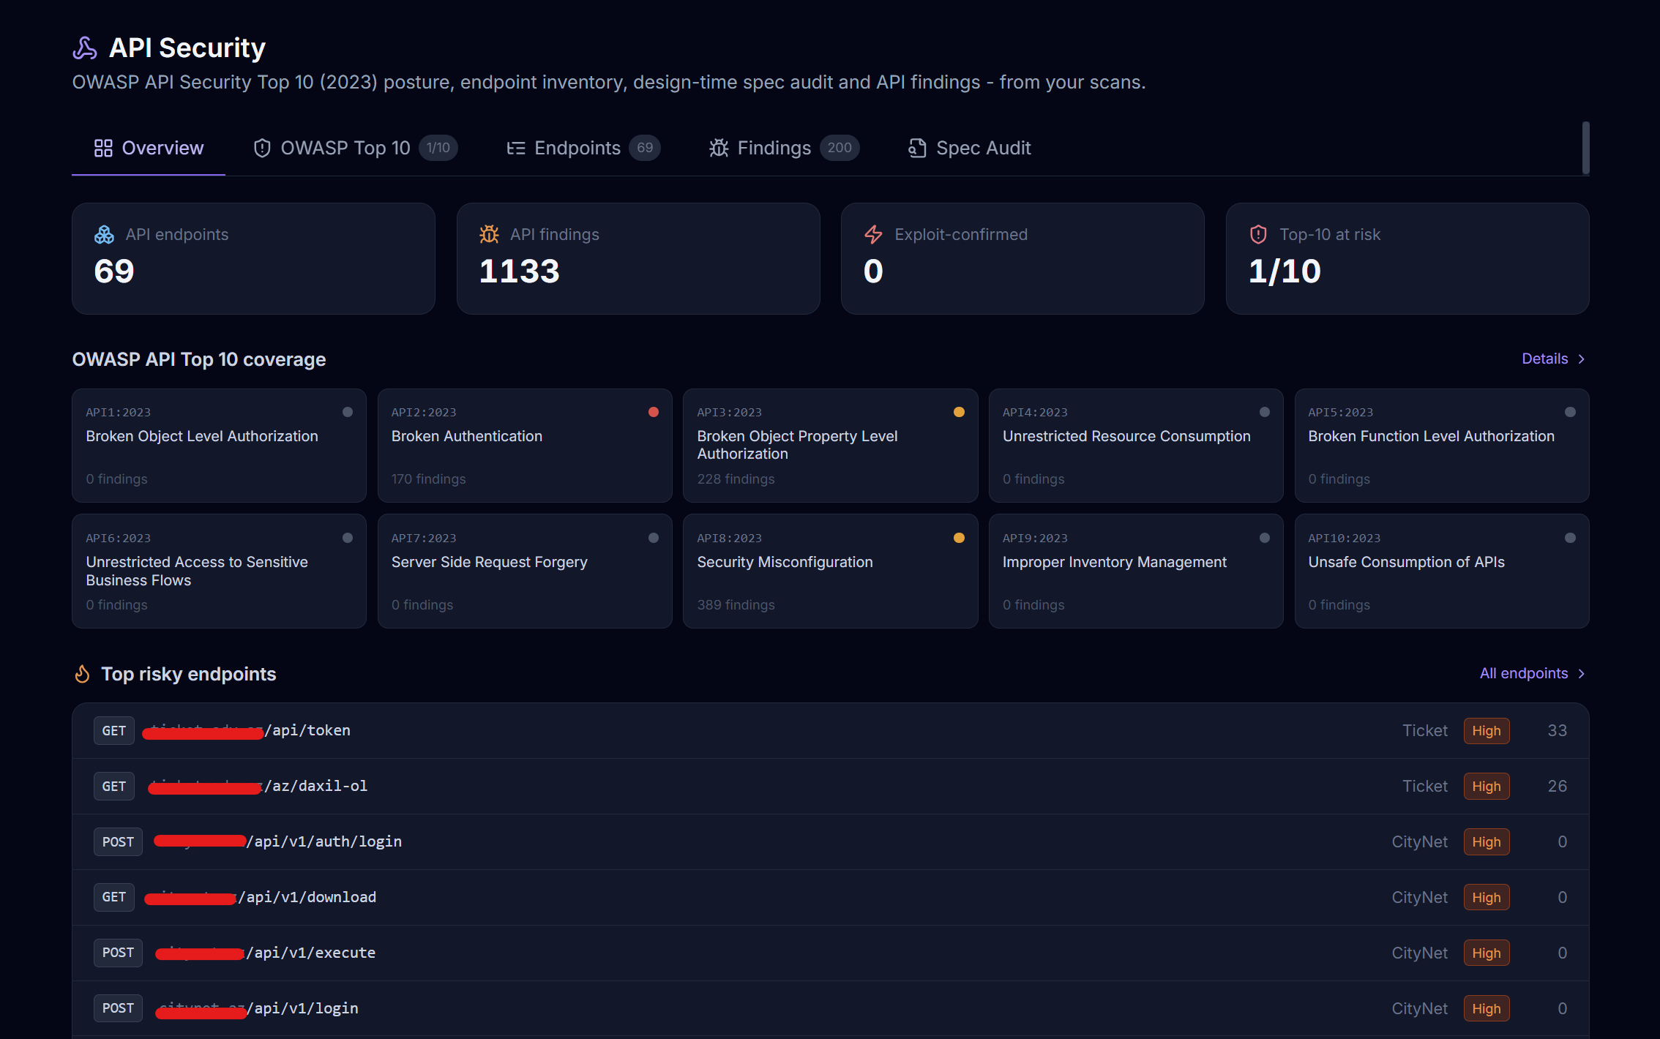Click the gray status dot on API1:2023 card
1660x1039 pixels.
348,412
